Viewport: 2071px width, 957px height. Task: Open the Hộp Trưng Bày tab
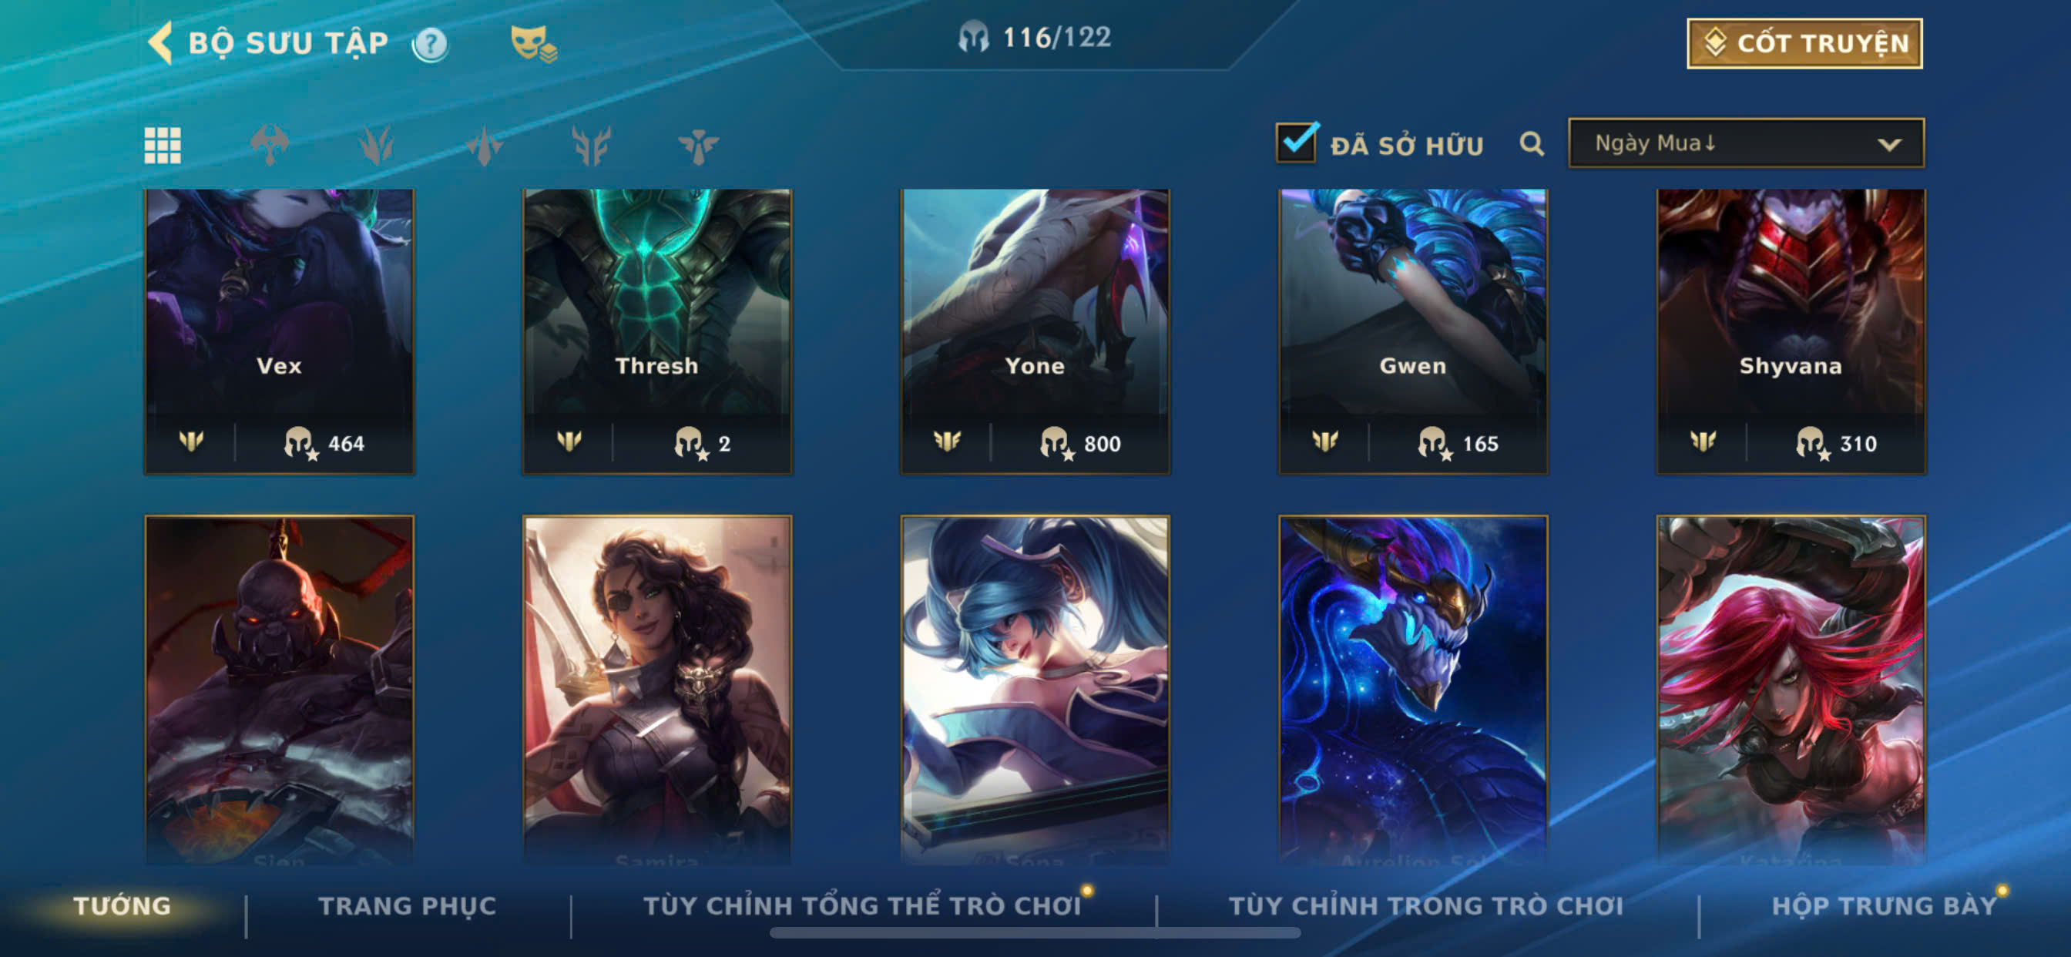pyautogui.click(x=1885, y=905)
